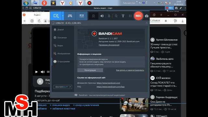
Task: Reload the page in Yandex browser
Action: [x=39, y=21]
